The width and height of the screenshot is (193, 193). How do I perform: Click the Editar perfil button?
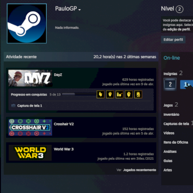173,40
